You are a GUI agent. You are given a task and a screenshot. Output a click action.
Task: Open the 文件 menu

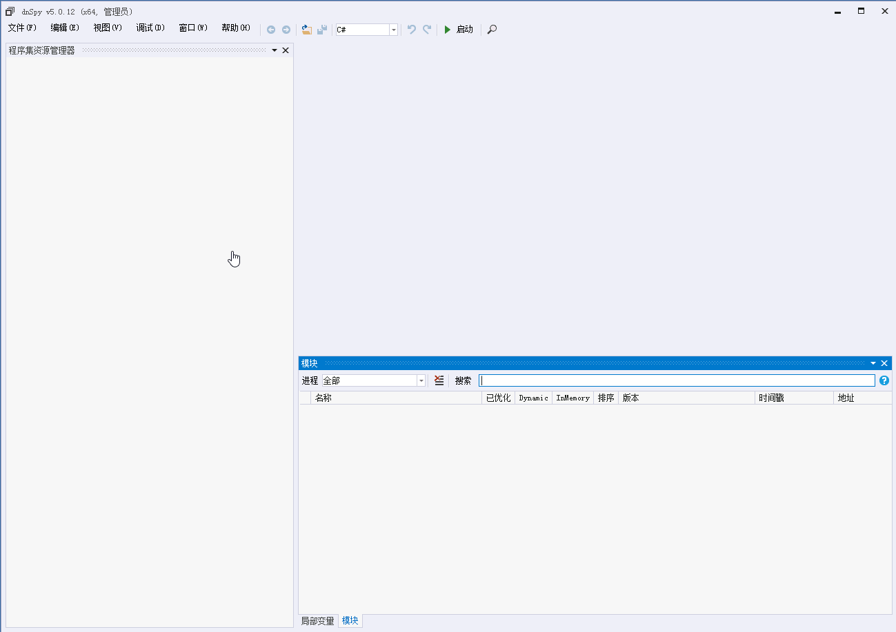(x=21, y=28)
